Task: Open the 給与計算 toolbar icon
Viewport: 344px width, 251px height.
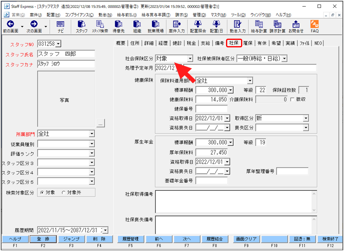Action: click(x=259, y=26)
